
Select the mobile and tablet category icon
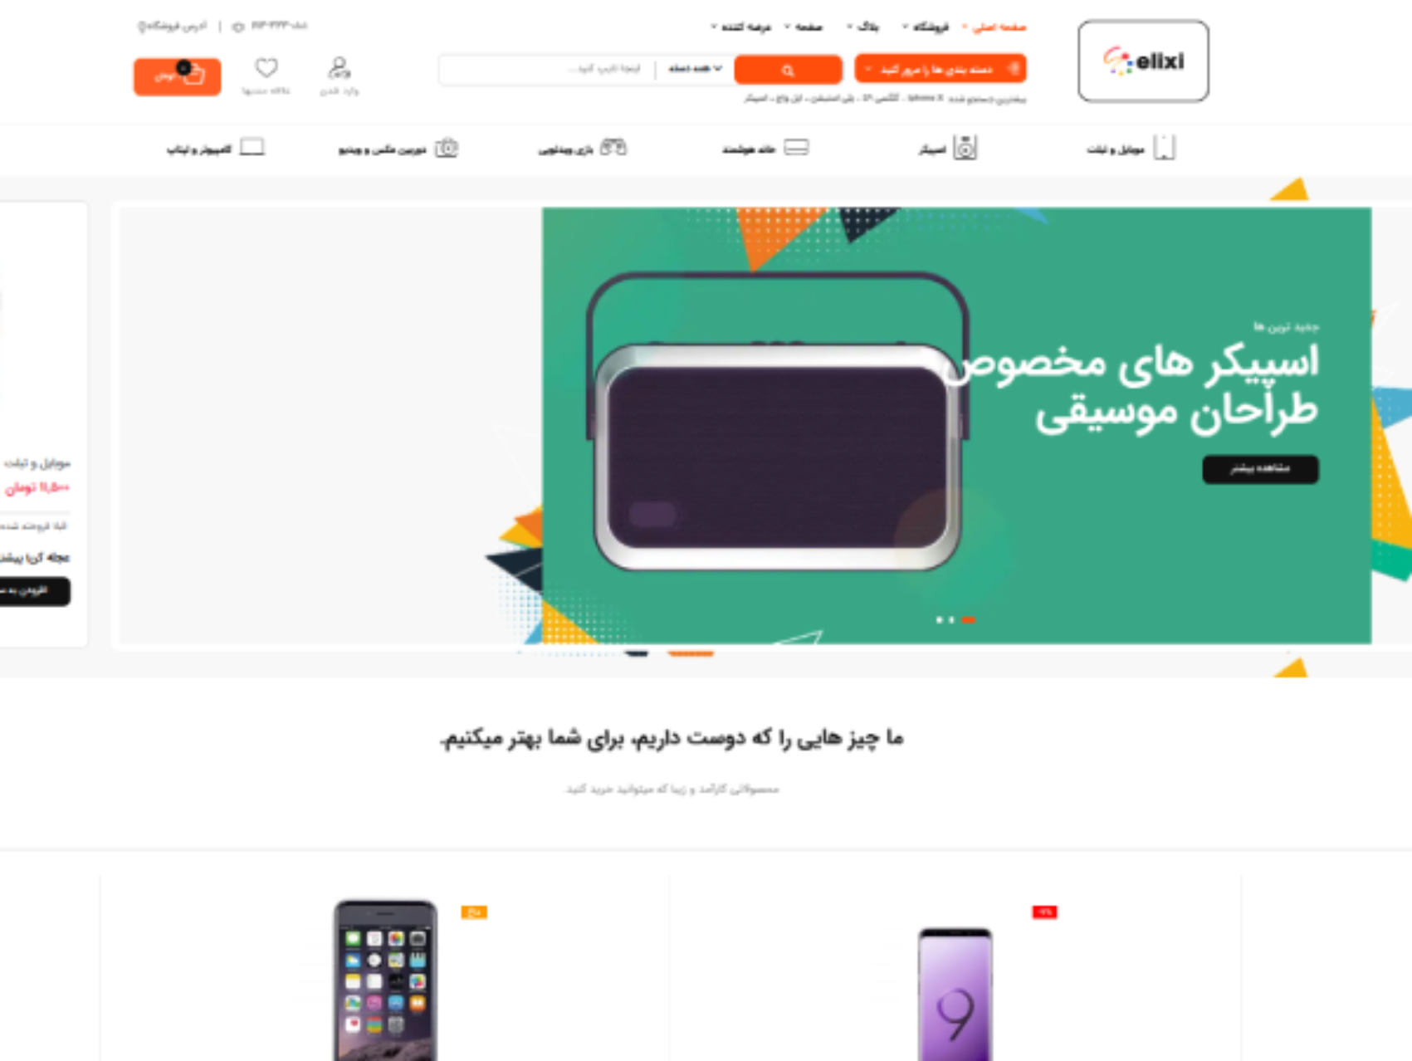click(1164, 148)
